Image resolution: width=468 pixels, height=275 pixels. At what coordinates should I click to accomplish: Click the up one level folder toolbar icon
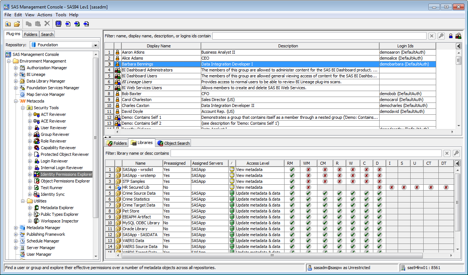pyautogui.click(x=8, y=24)
